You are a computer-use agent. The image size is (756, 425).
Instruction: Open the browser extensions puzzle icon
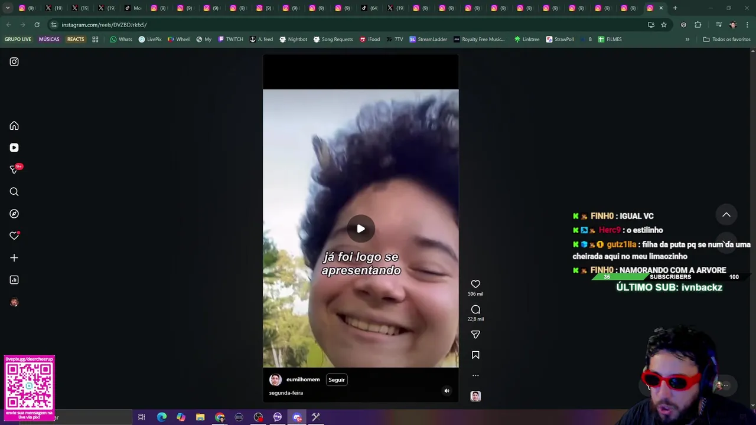pyautogui.click(x=698, y=25)
